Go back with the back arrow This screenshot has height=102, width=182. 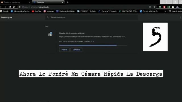[1, 7]
